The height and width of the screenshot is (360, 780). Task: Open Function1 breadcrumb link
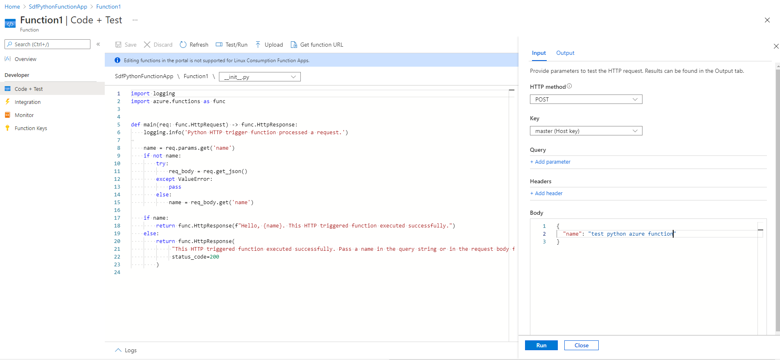pos(108,7)
